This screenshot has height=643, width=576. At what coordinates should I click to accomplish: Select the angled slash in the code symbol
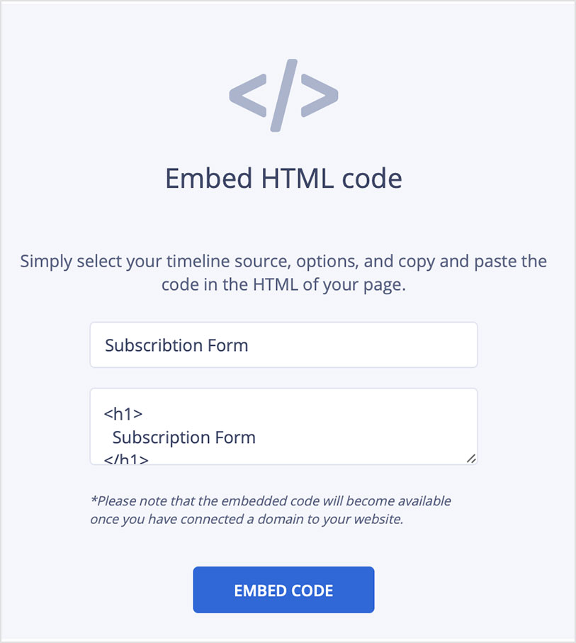pyautogui.click(x=283, y=96)
